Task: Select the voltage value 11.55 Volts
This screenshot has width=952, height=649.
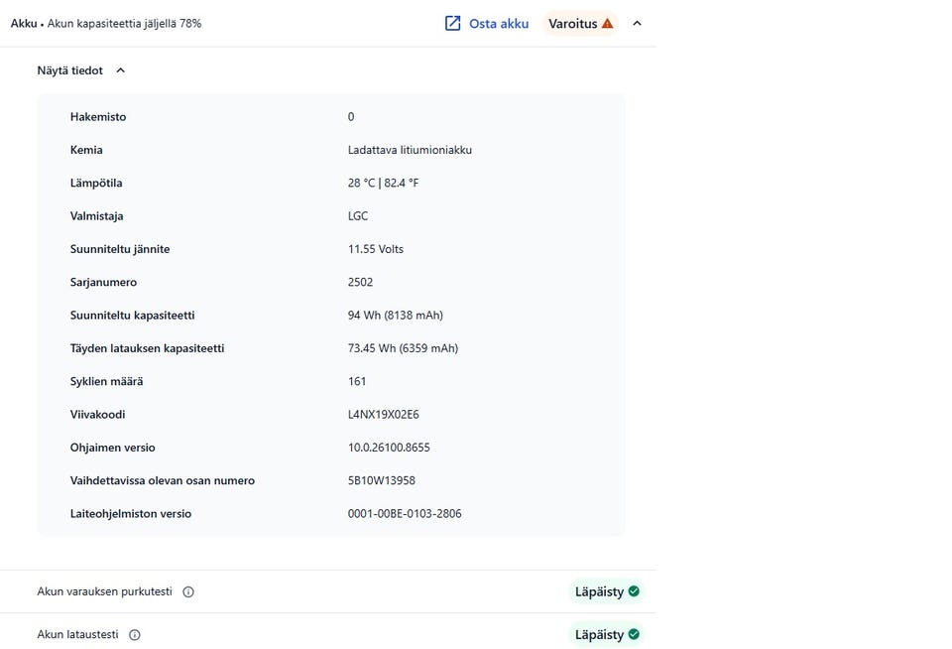Action: 375,249
